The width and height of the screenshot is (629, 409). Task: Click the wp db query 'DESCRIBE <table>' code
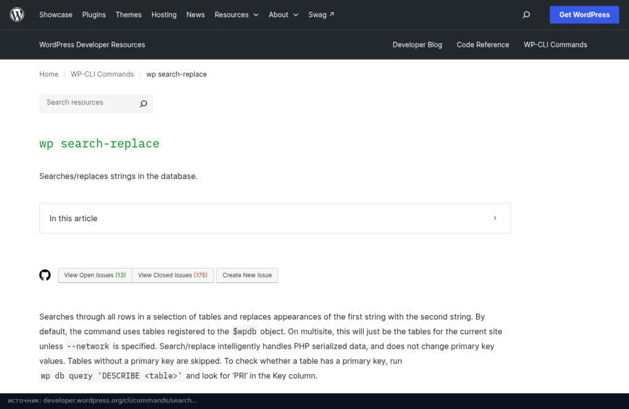[x=112, y=376]
